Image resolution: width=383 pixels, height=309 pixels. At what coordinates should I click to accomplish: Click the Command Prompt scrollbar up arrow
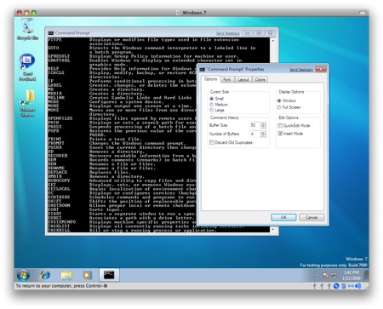273,41
